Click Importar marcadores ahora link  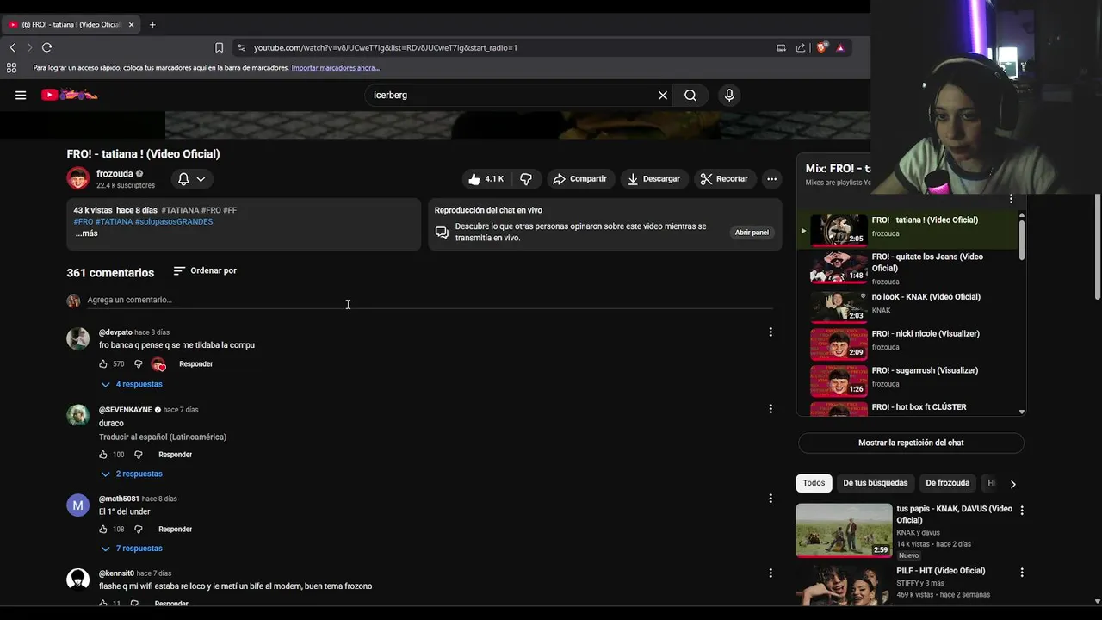(336, 68)
